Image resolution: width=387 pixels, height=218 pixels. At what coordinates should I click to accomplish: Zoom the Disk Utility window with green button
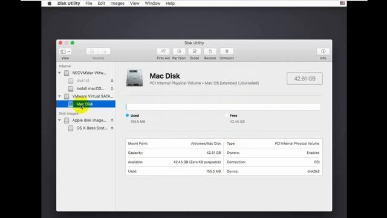tap(73, 43)
